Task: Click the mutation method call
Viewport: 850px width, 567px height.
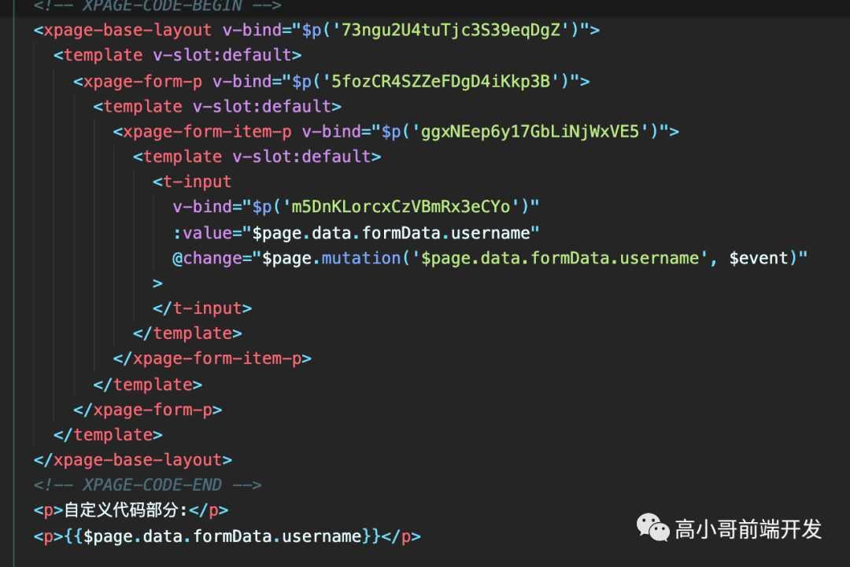Action: coord(361,258)
